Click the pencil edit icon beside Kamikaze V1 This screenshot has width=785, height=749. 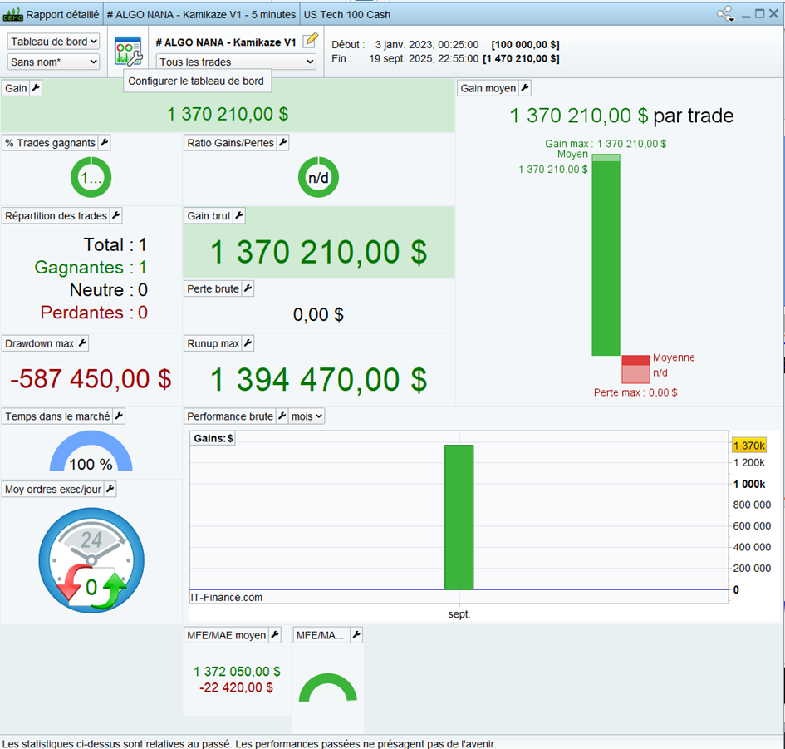(311, 40)
